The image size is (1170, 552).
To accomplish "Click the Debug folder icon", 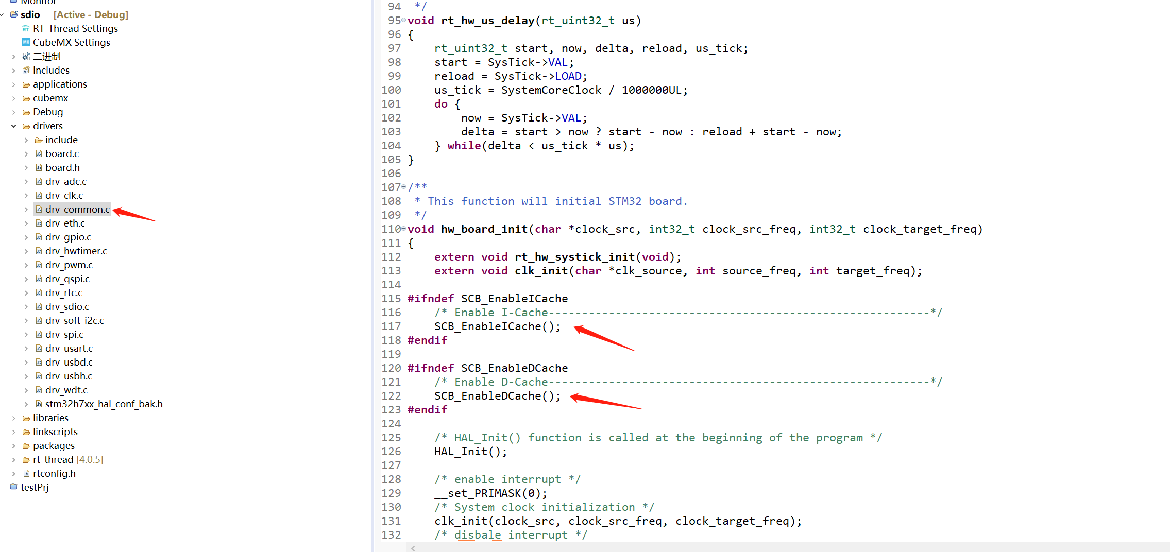I will click(26, 112).
